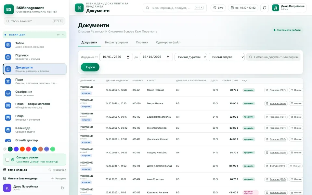Select the orange theme color swatch
The height and width of the screenshot is (195, 312).
(22, 149)
